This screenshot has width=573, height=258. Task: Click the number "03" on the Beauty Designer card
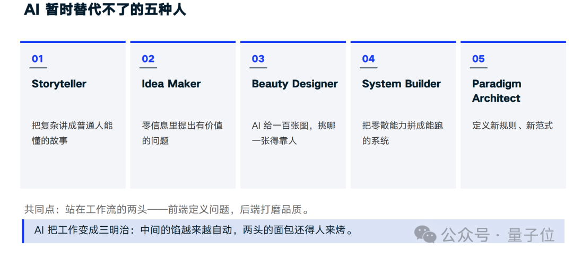(x=258, y=59)
